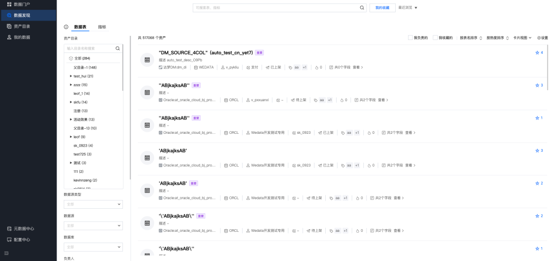The width and height of the screenshot is (555, 261).
Task: Click WEDATA database label in first card
Action: 204,67
